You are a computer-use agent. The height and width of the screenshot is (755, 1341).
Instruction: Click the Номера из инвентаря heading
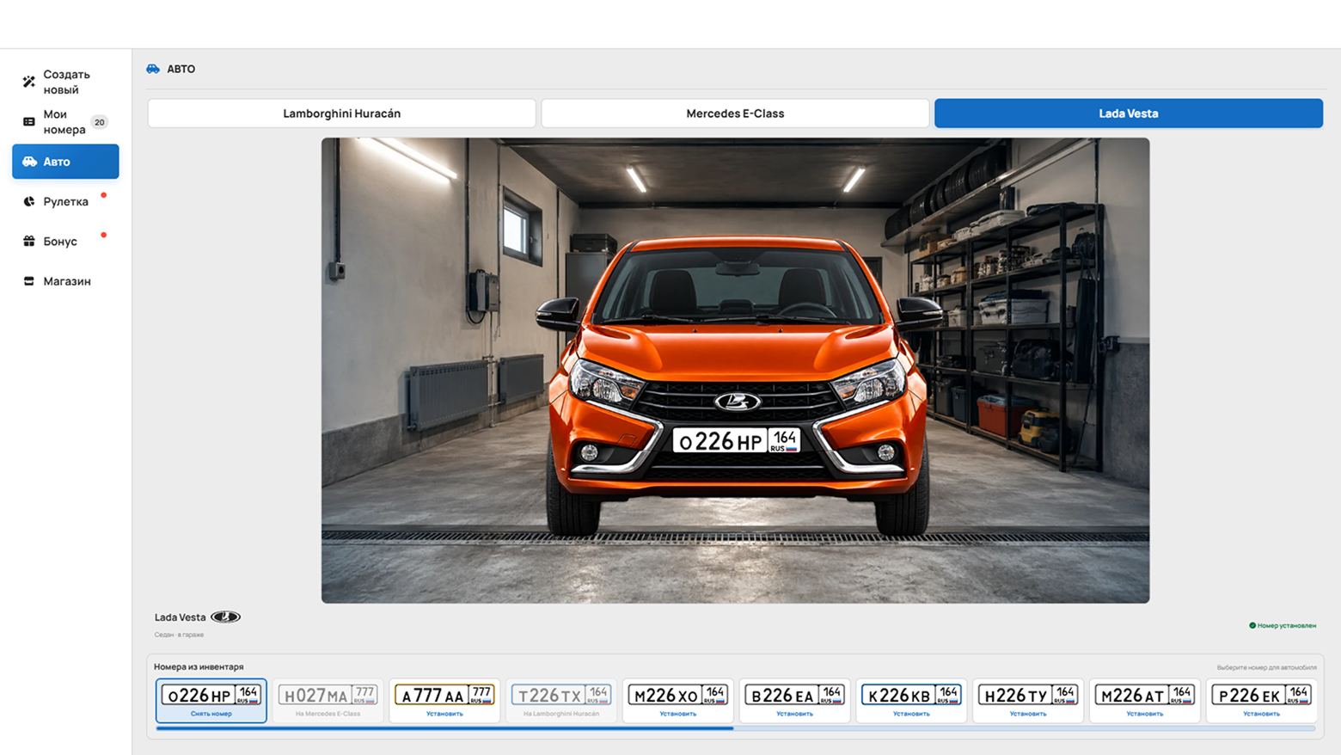[199, 666]
